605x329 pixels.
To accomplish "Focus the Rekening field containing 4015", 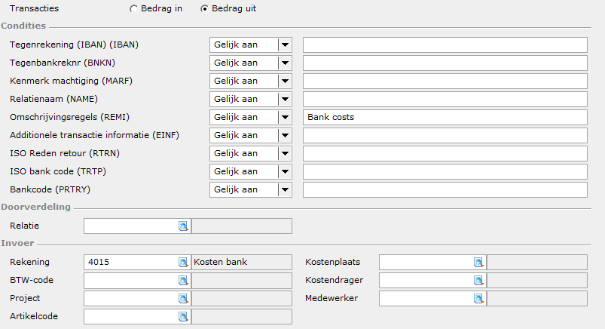I will coord(131,262).
